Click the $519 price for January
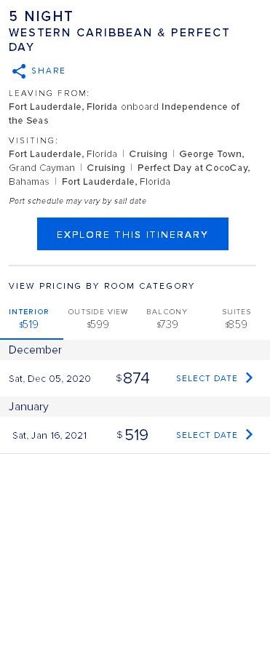This screenshot has width=270, height=646. pyautogui.click(x=132, y=435)
